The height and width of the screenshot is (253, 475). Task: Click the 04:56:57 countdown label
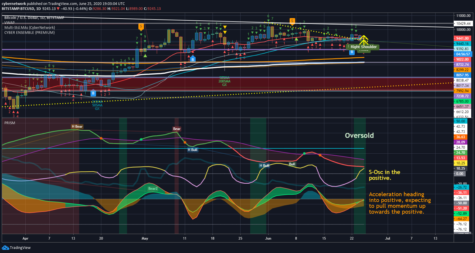pos(462,54)
